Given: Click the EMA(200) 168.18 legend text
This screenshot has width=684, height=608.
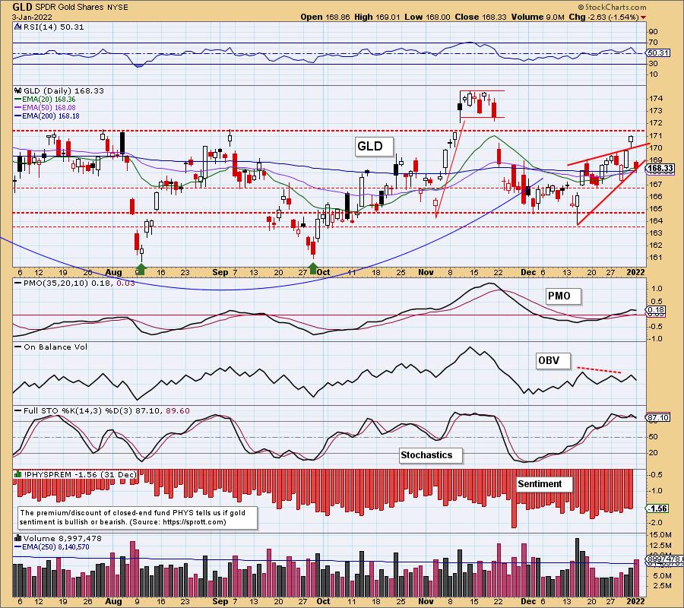Looking at the screenshot, I should (51, 116).
